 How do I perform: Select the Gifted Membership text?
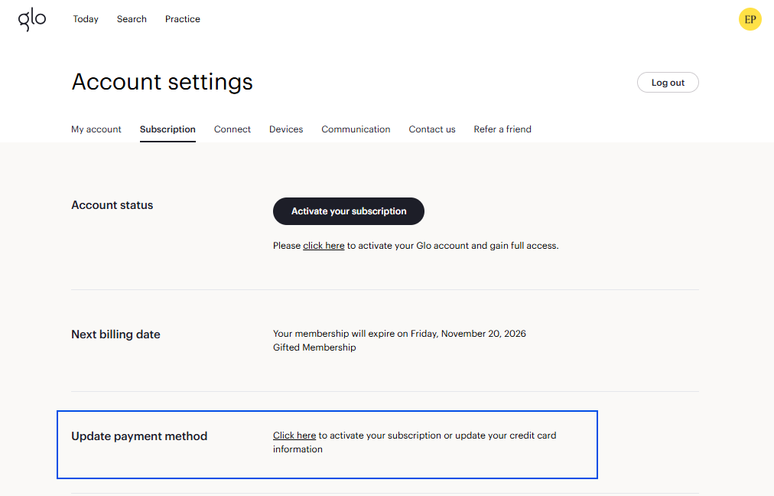click(314, 348)
